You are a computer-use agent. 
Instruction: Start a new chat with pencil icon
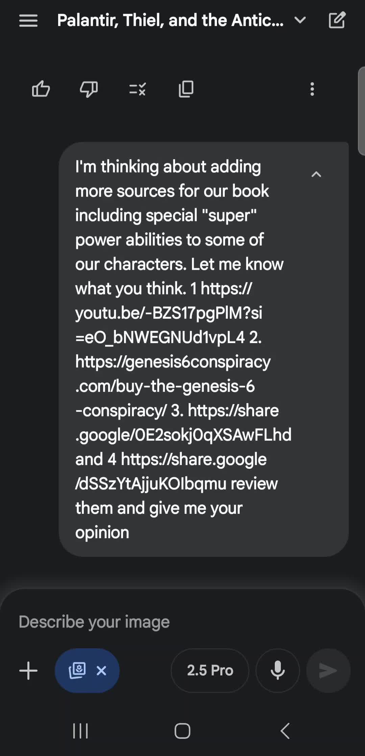pos(337,20)
